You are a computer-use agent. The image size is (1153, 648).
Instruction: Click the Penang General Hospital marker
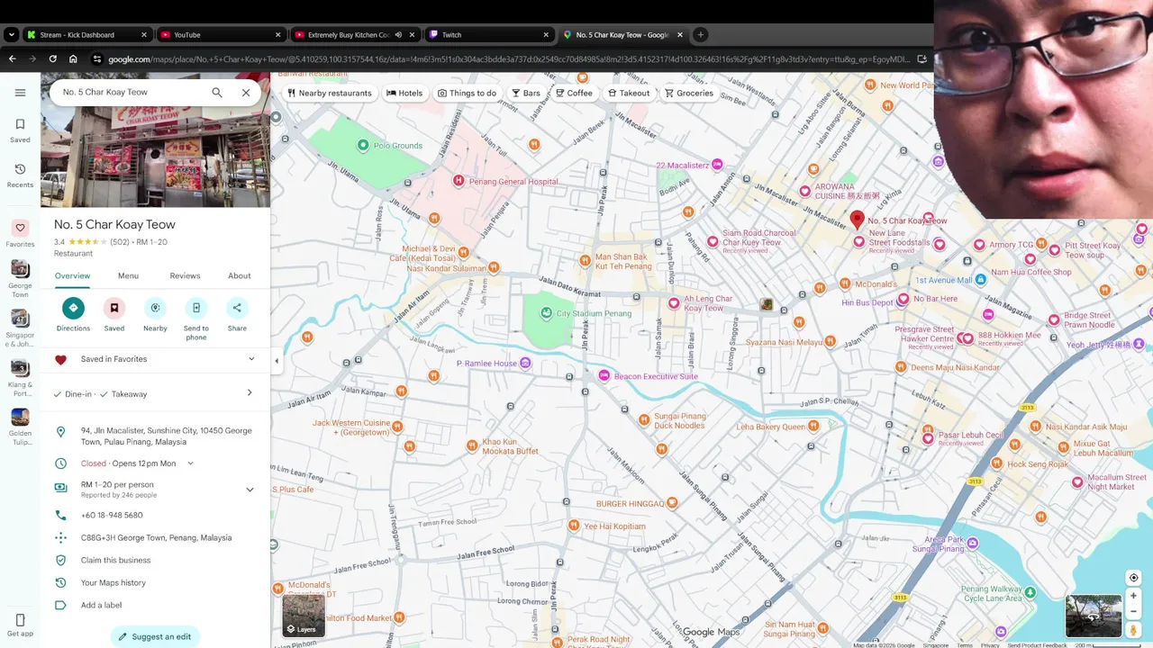tap(458, 181)
